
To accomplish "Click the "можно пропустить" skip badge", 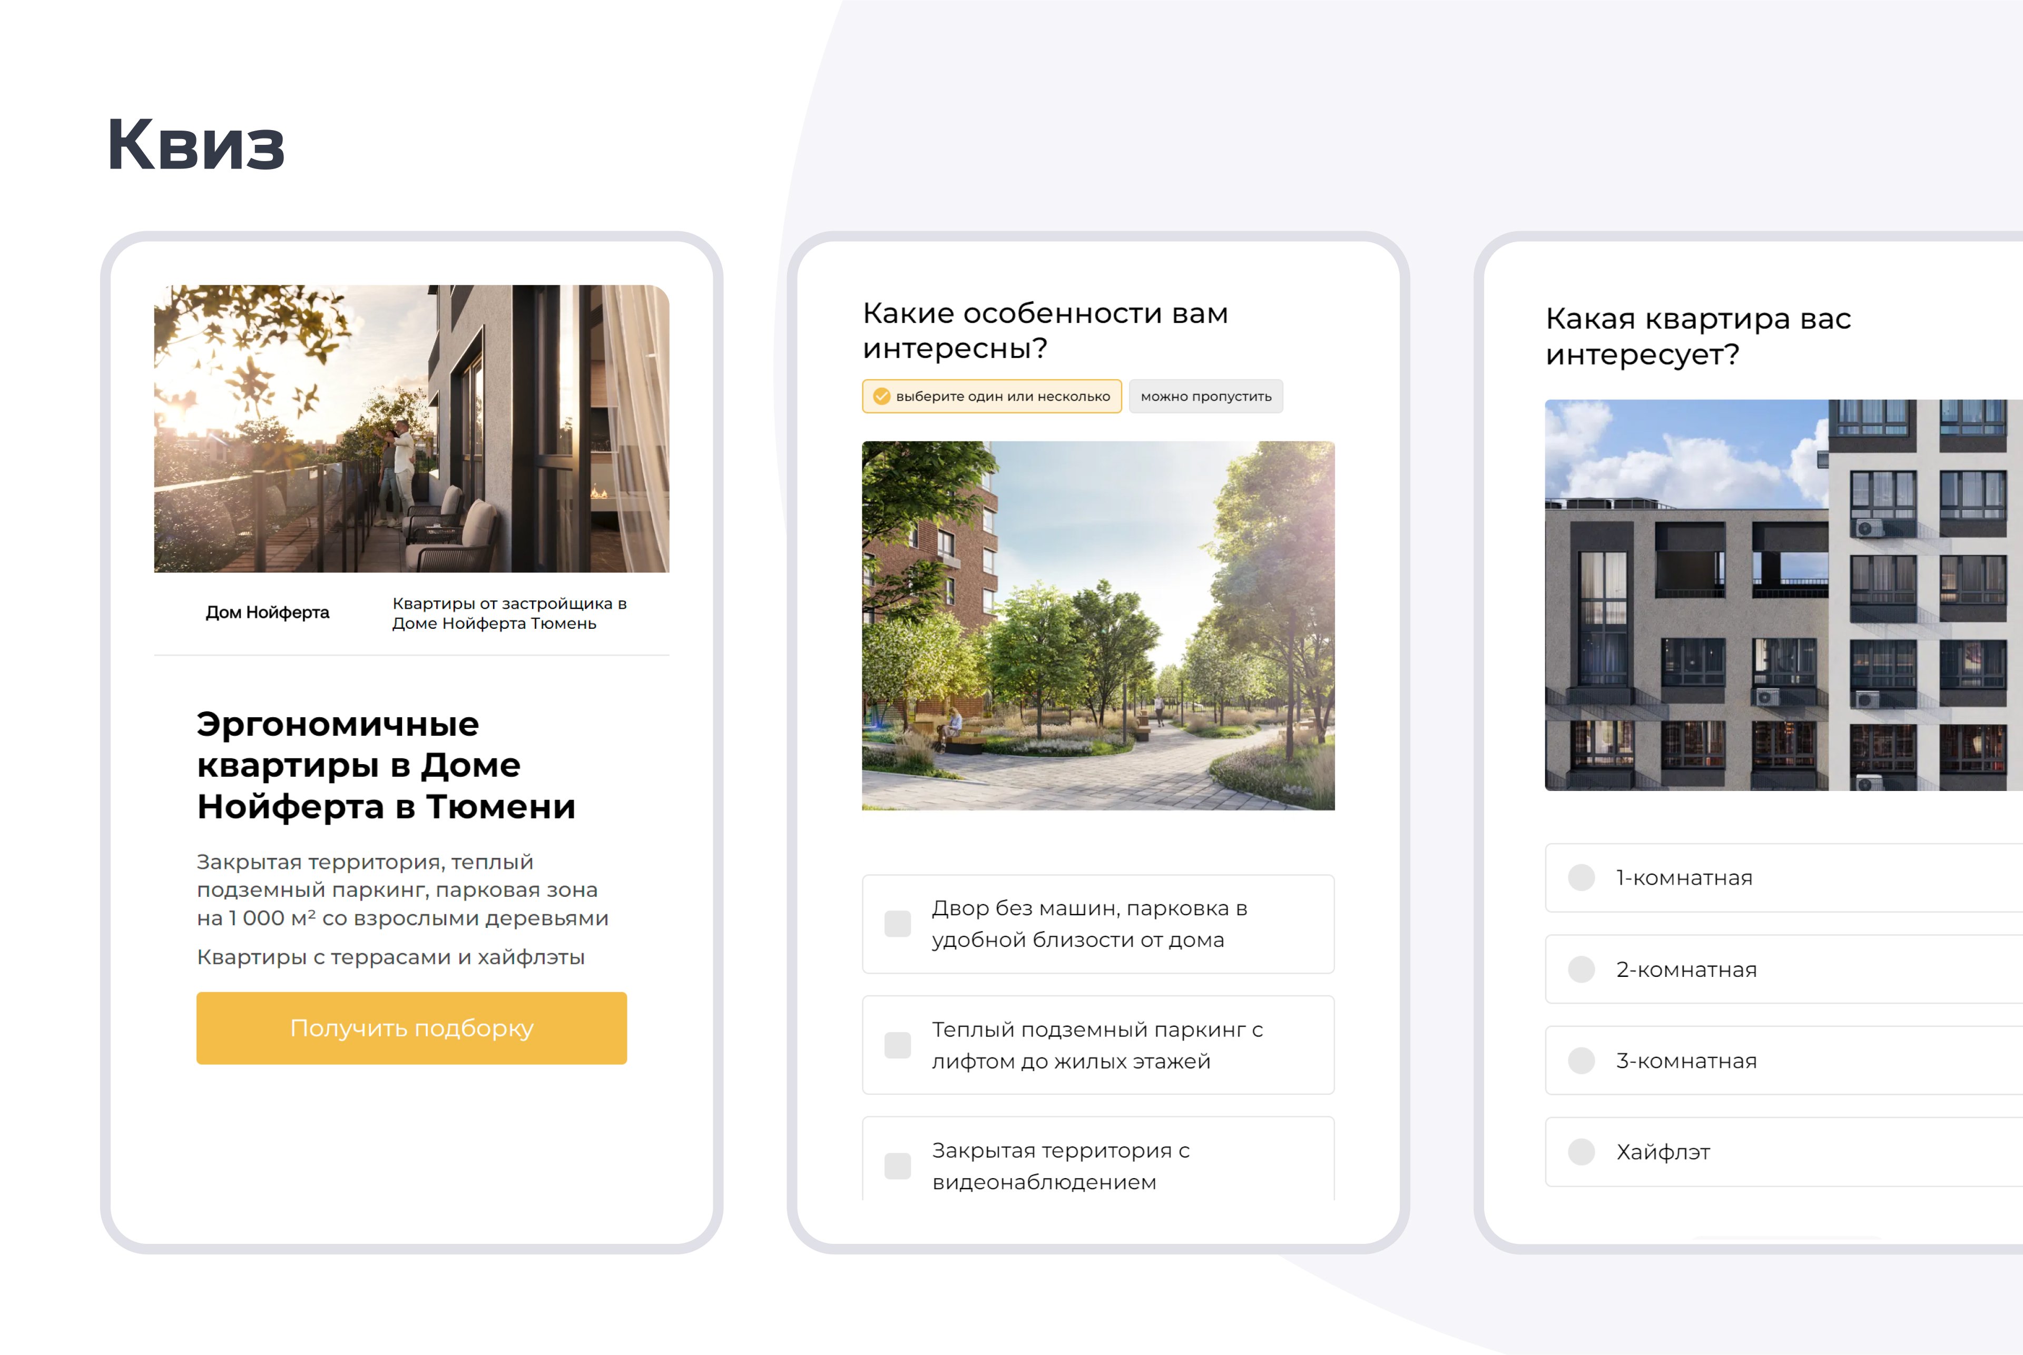I will [x=1205, y=397].
